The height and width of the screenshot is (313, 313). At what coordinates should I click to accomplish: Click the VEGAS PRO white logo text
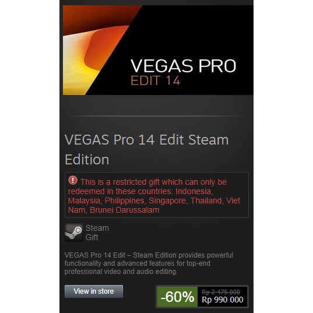[x=183, y=66]
